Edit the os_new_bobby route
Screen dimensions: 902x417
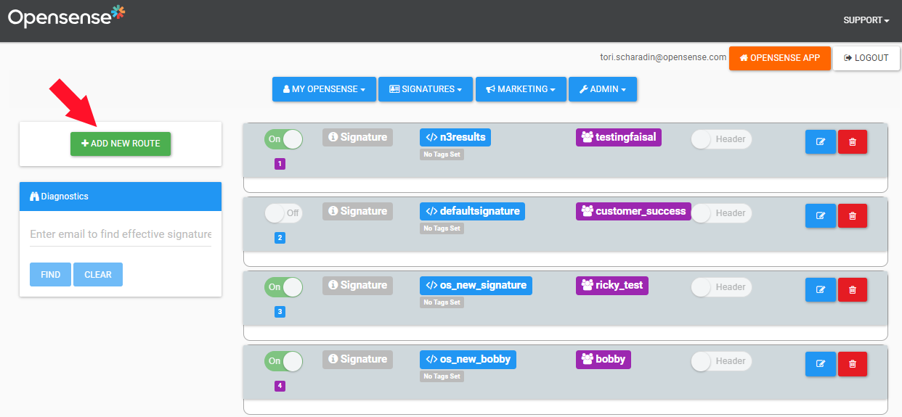(x=821, y=364)
